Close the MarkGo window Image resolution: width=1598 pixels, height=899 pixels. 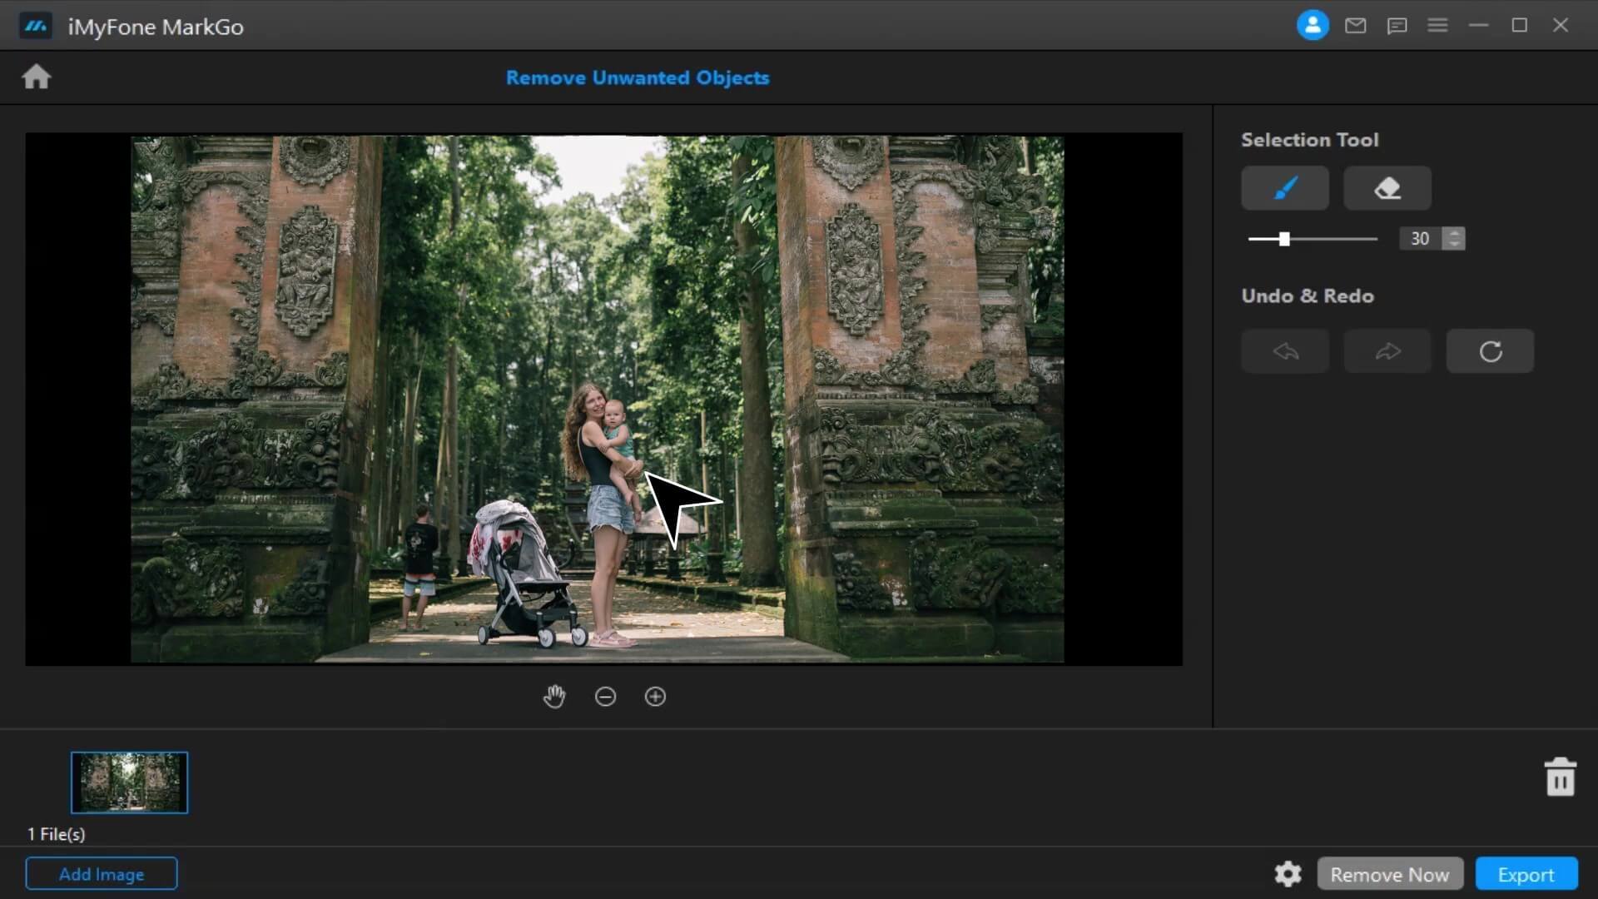(1561, 26)
